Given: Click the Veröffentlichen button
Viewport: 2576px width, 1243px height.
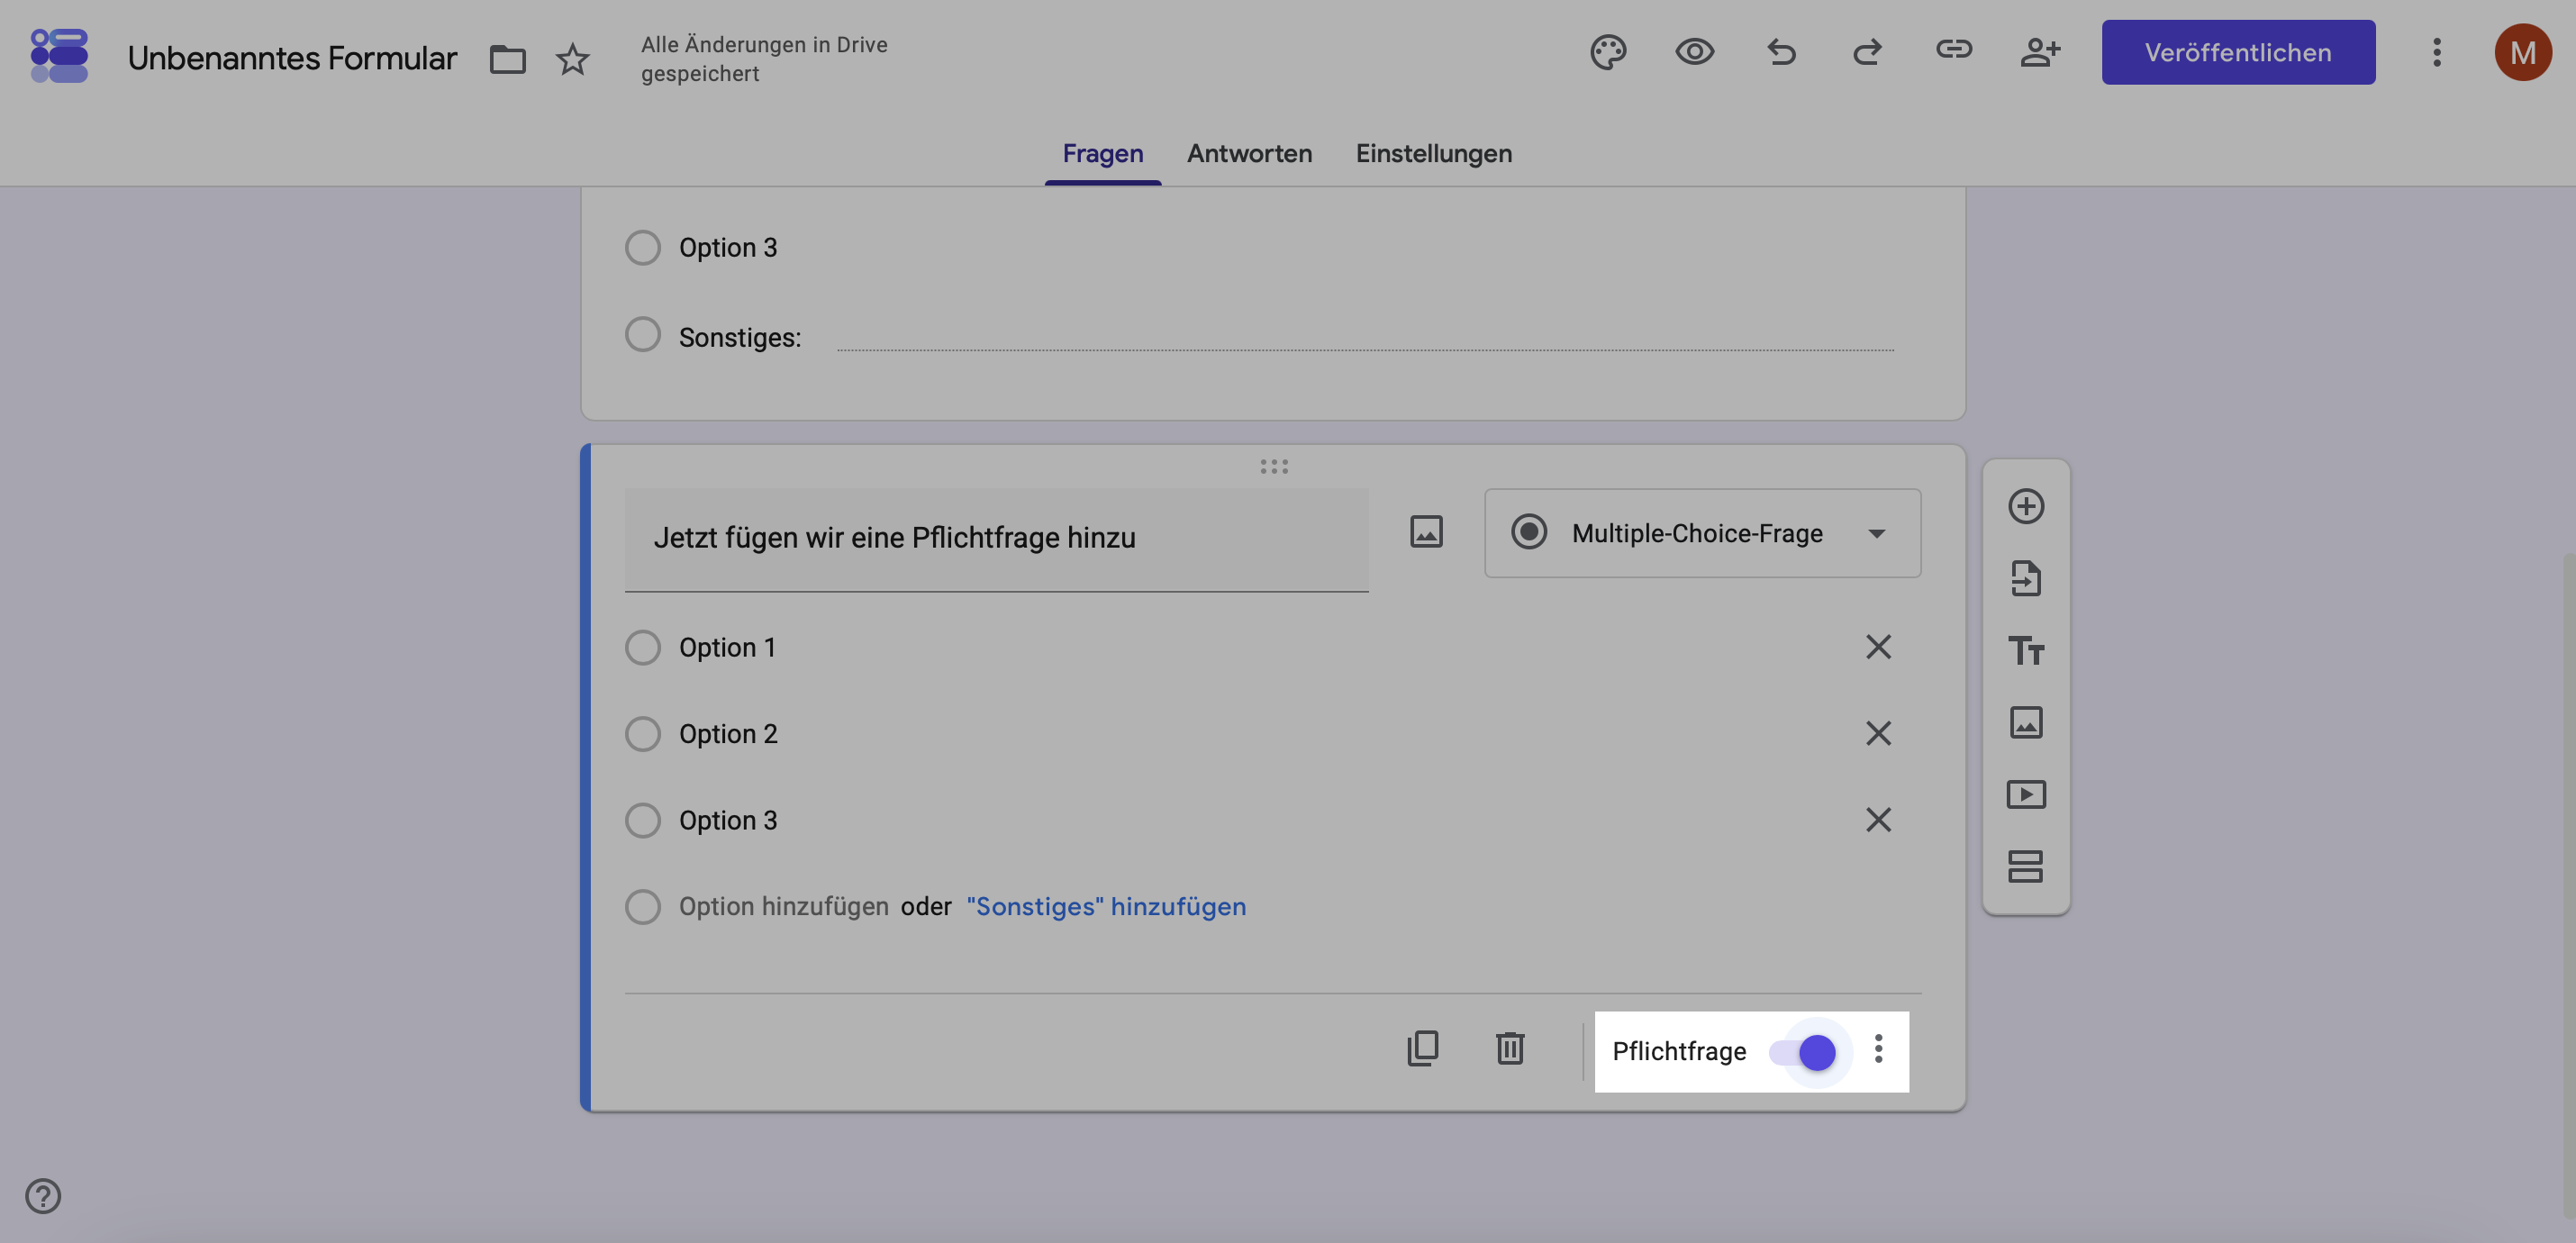Looking at the screenshot, I should (2237, 52).
